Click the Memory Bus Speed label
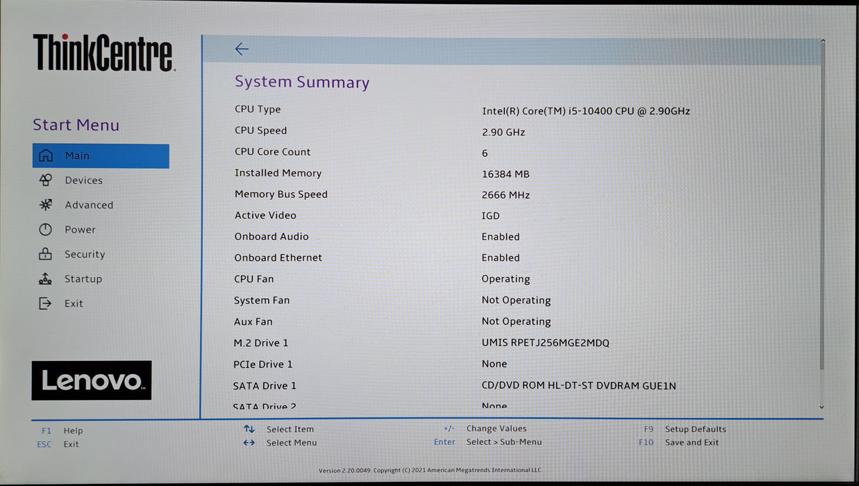The image size is (859, 486). [x=281, y=194]
